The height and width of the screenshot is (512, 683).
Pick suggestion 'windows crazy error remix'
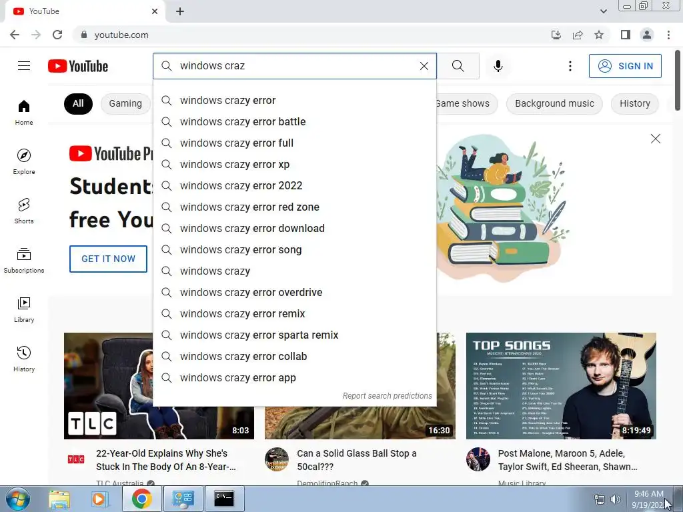click(x=295, y=314)
